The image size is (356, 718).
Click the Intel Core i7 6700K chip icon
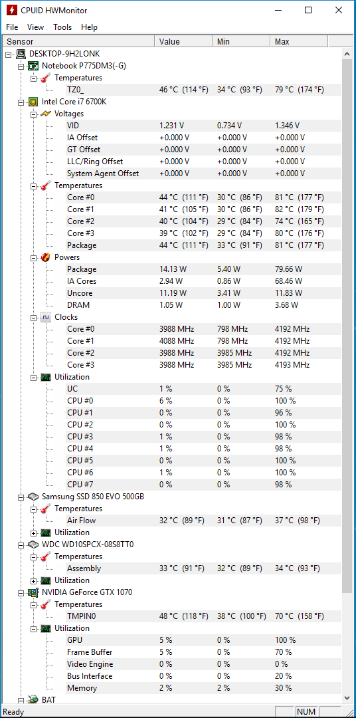click(x=33, y=102)
